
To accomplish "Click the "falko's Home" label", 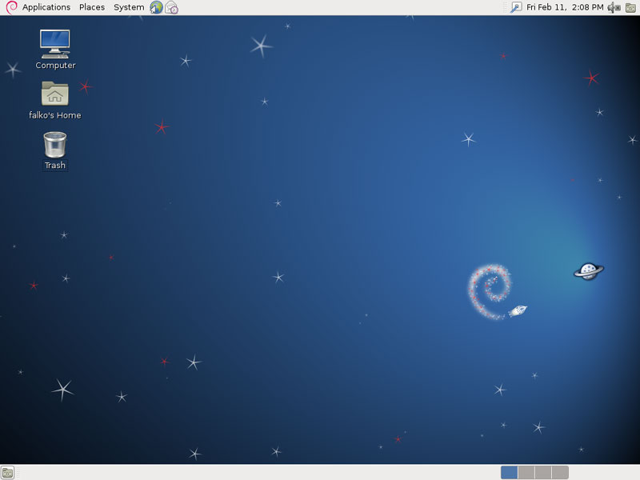I will point(54,115).
